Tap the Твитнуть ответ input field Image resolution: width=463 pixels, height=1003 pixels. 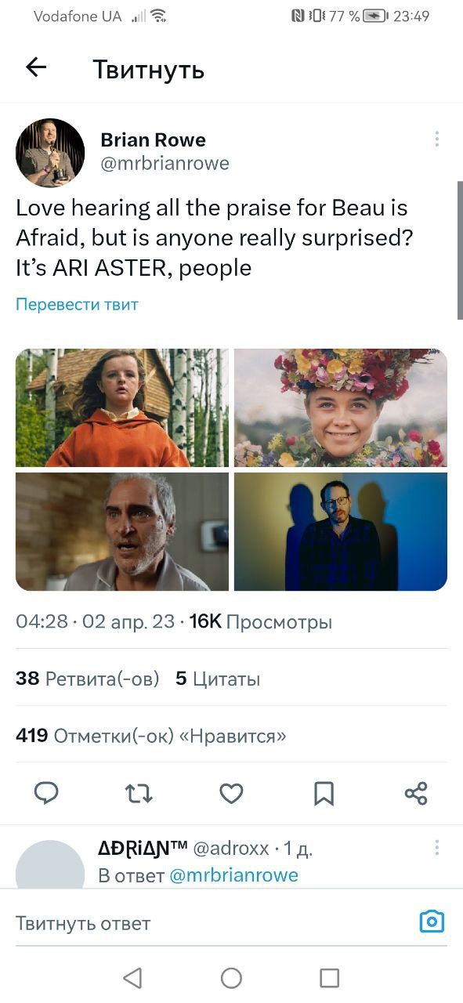(x=212, y=923)
